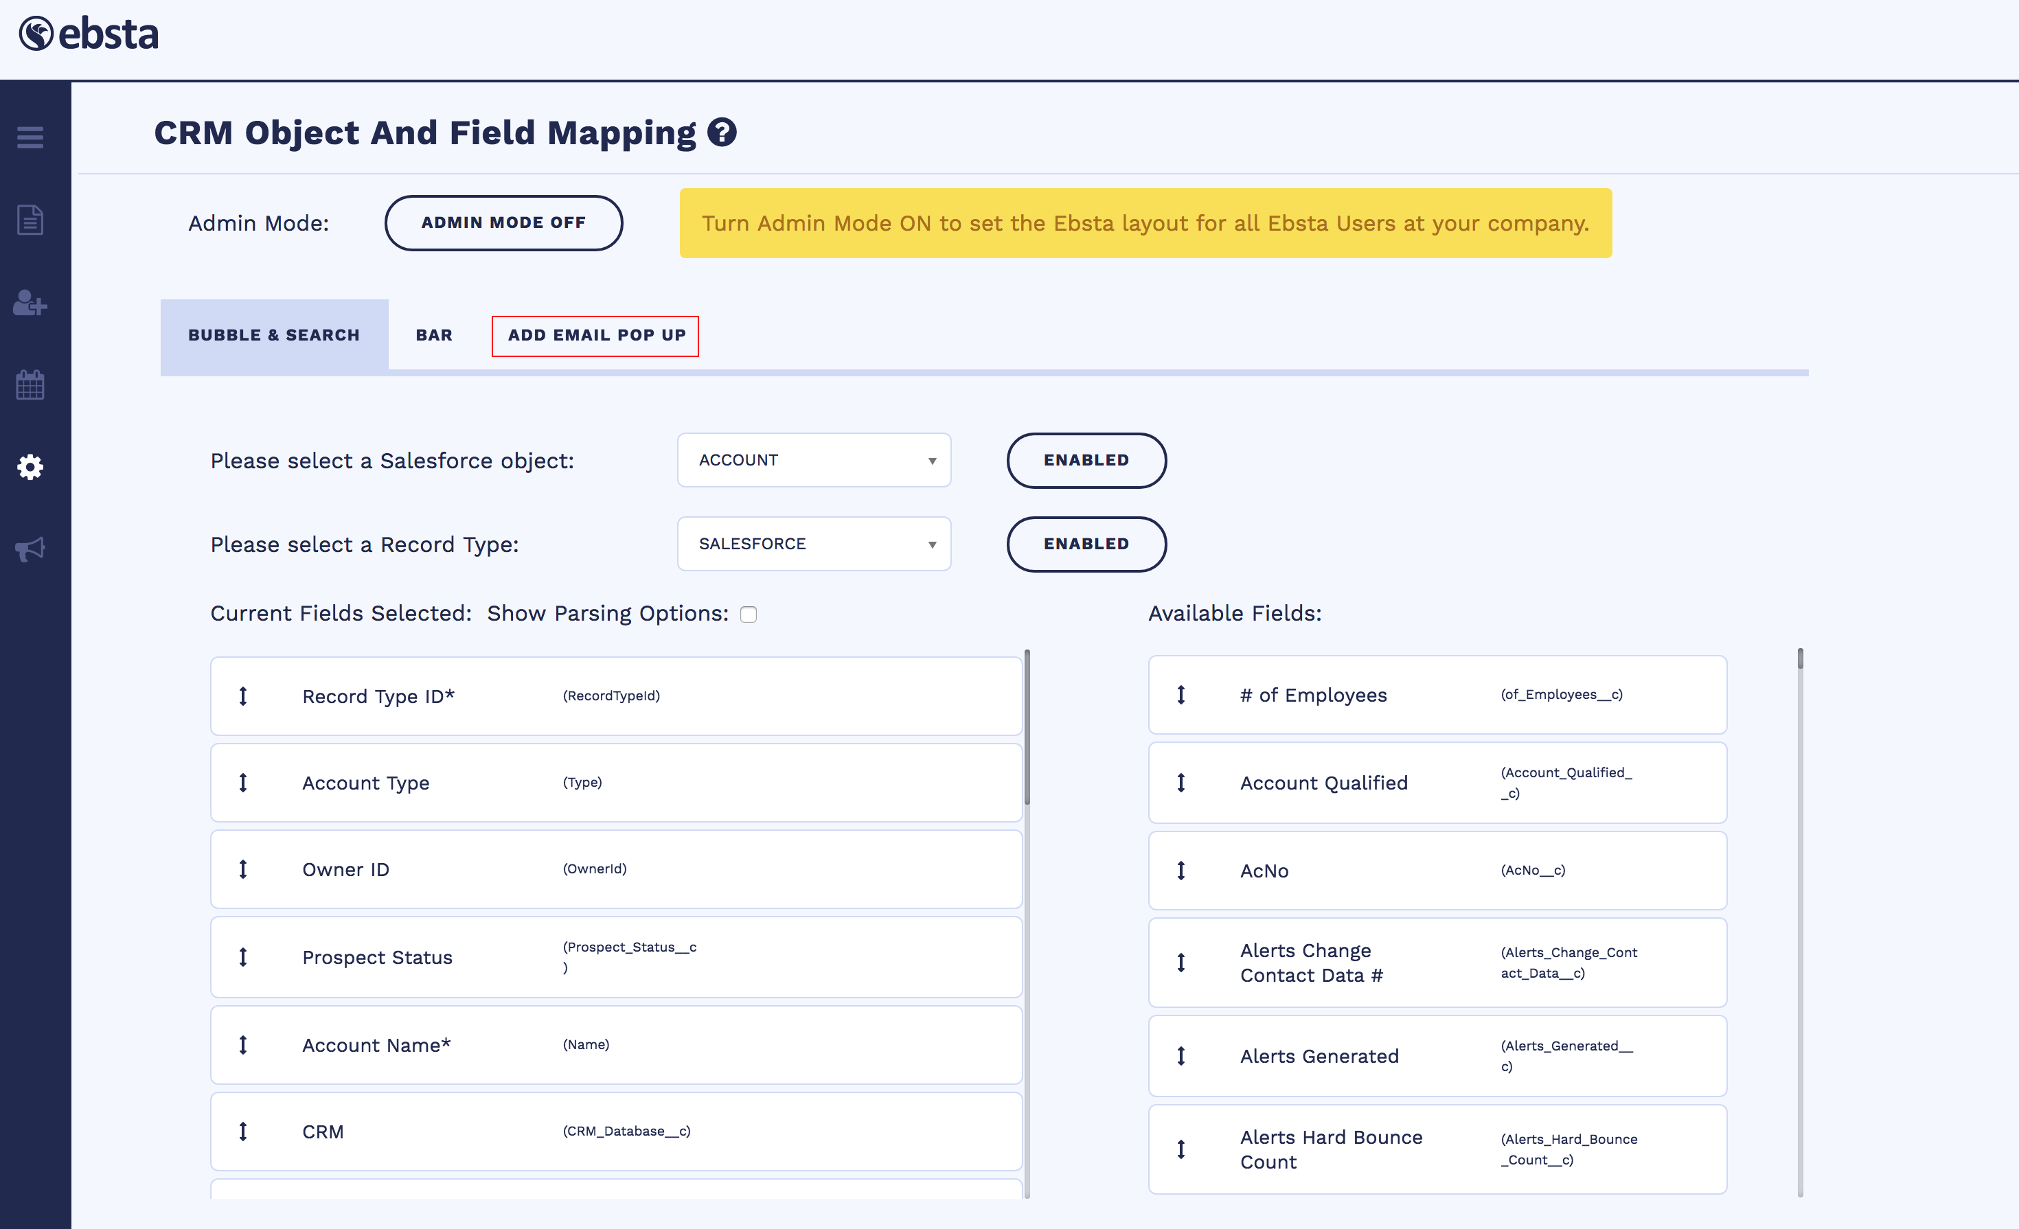2019x1229 pixels.
Task: Select the AcNo available field row
Action: pyautogui.click(x=1437, y=871)
